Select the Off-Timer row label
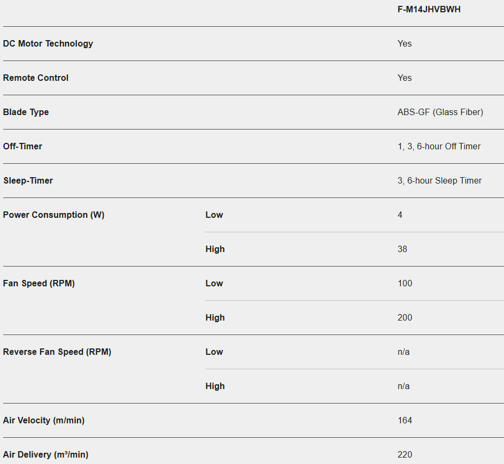Viewport: 504px width, 464px height. coord(22,146)
